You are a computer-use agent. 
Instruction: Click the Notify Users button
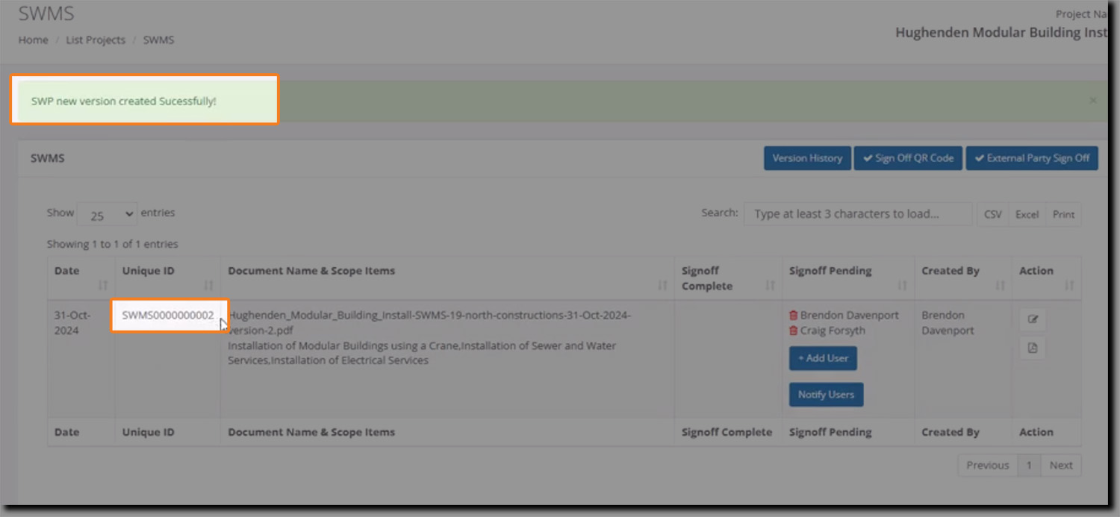click(x=826, y=395)
